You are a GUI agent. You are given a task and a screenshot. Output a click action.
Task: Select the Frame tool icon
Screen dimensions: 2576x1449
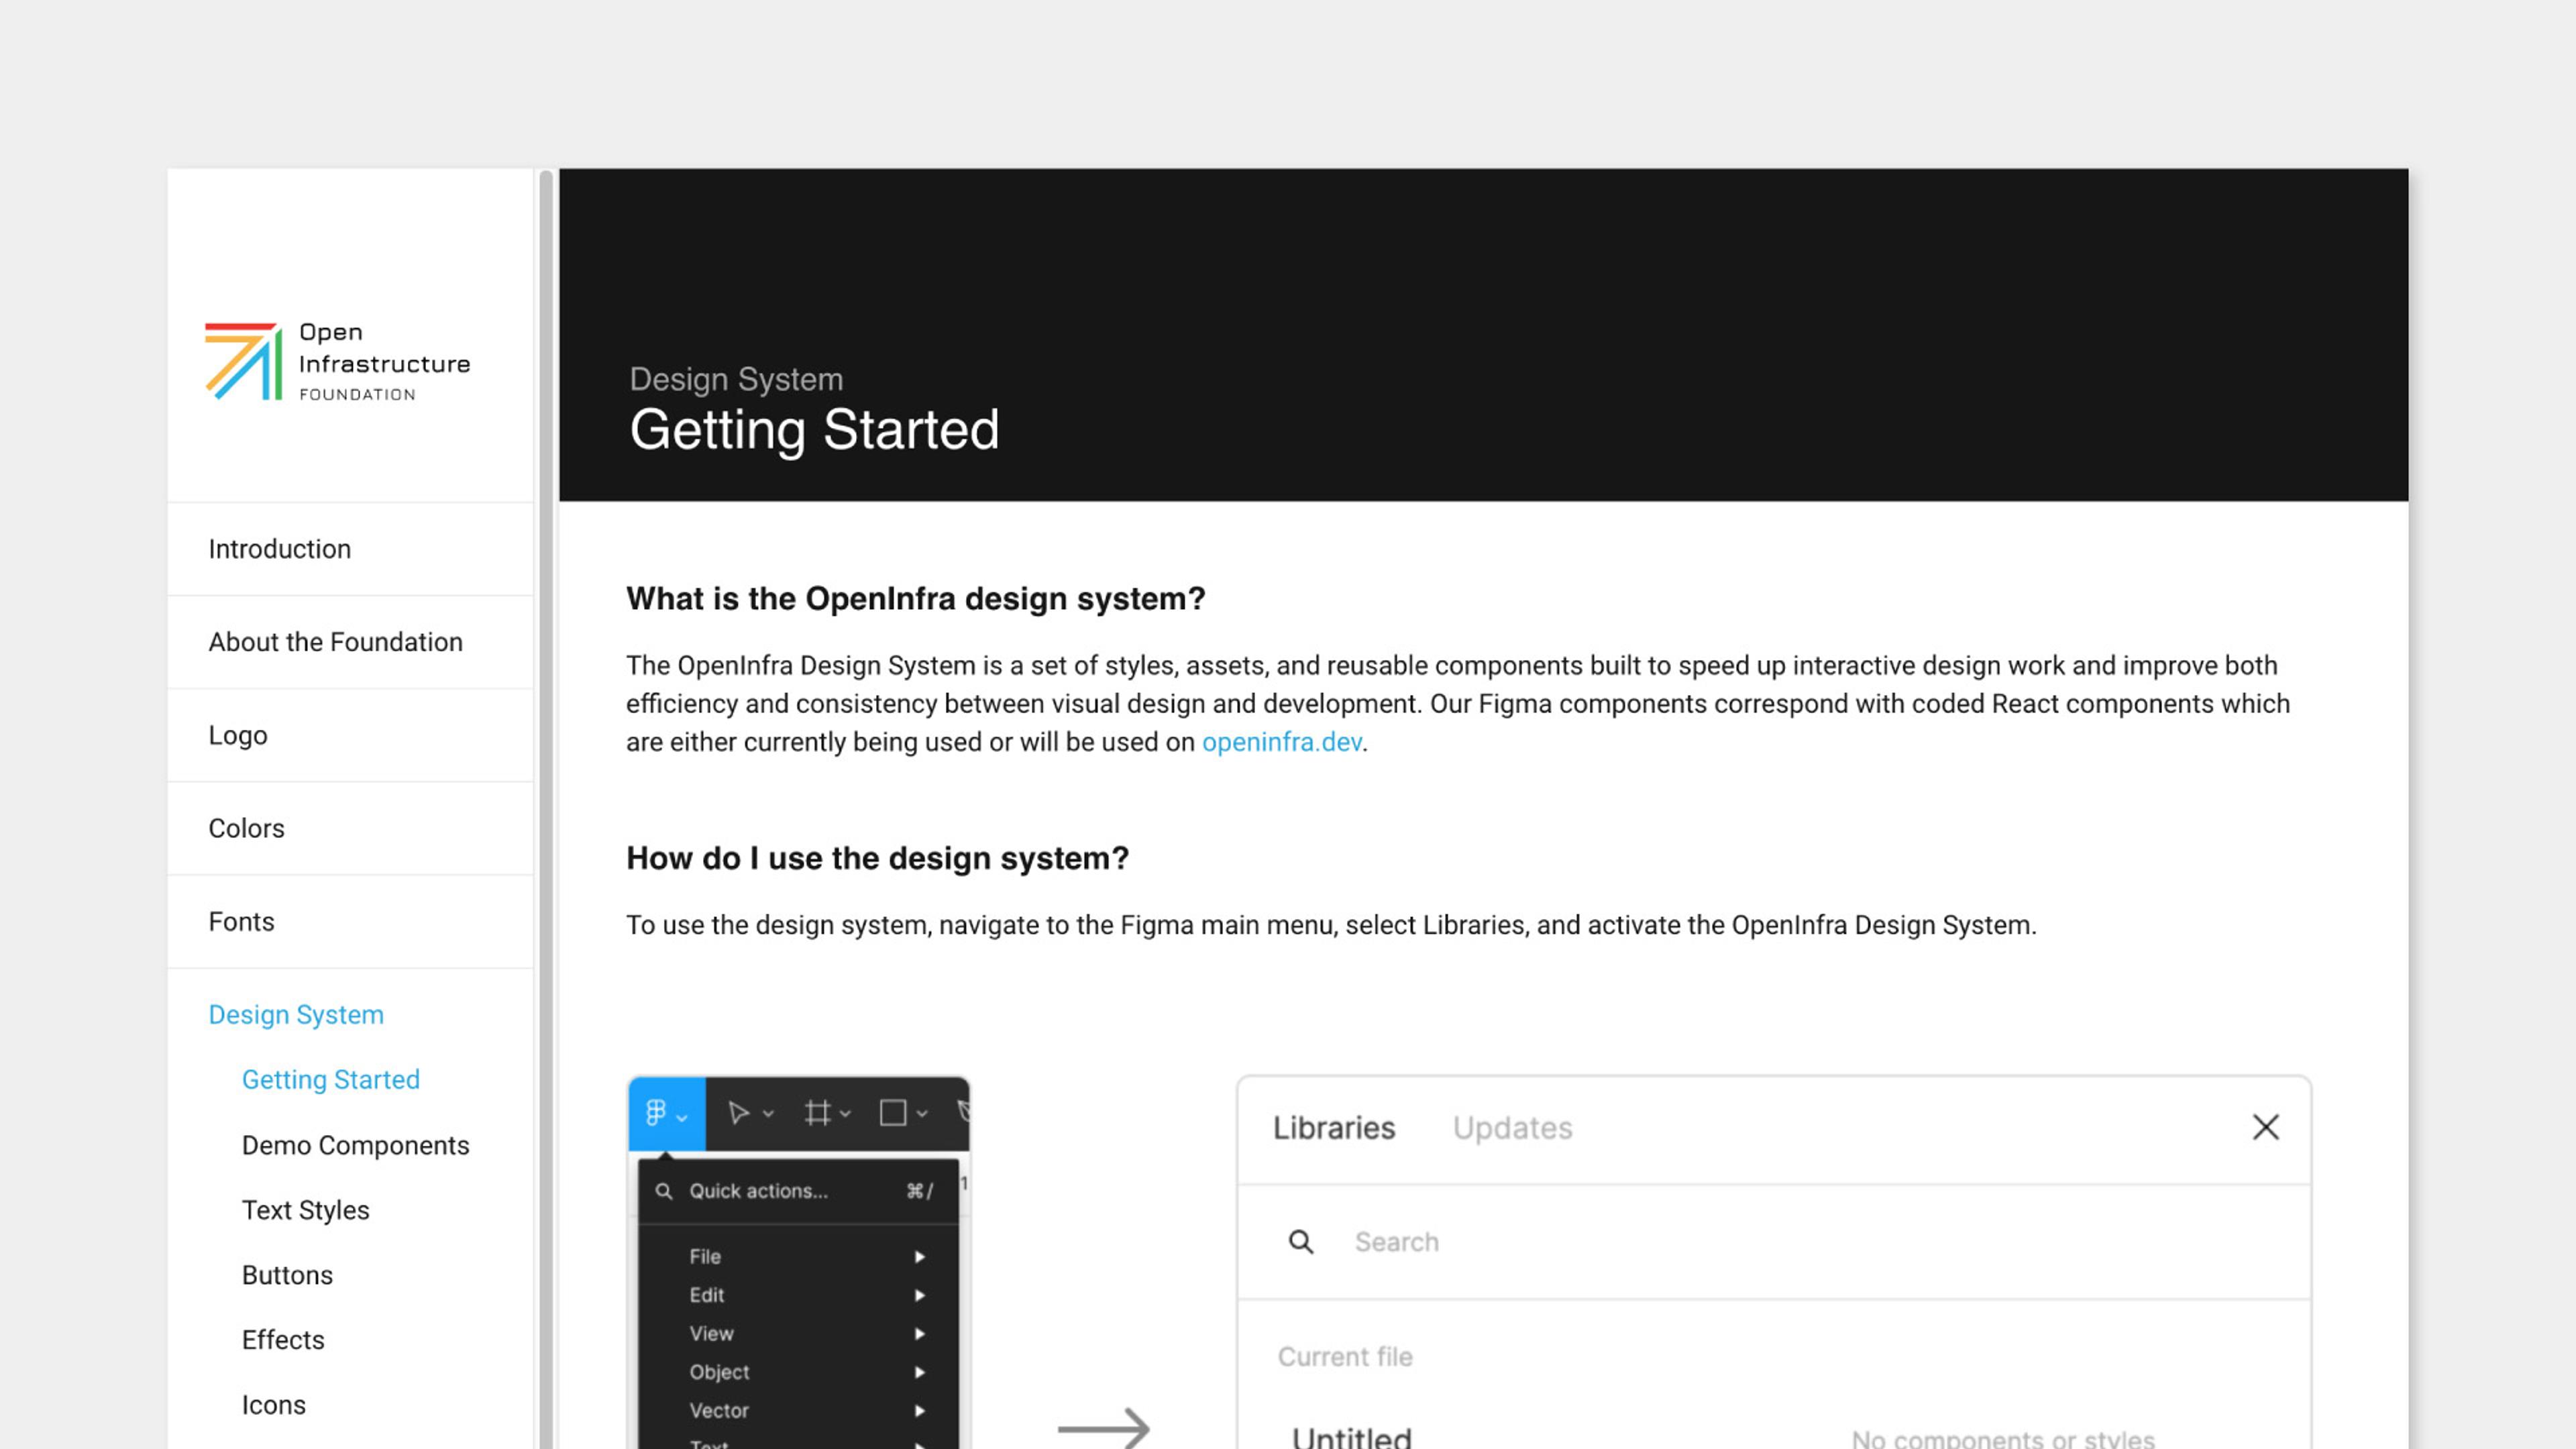[x=818, y=1113]
